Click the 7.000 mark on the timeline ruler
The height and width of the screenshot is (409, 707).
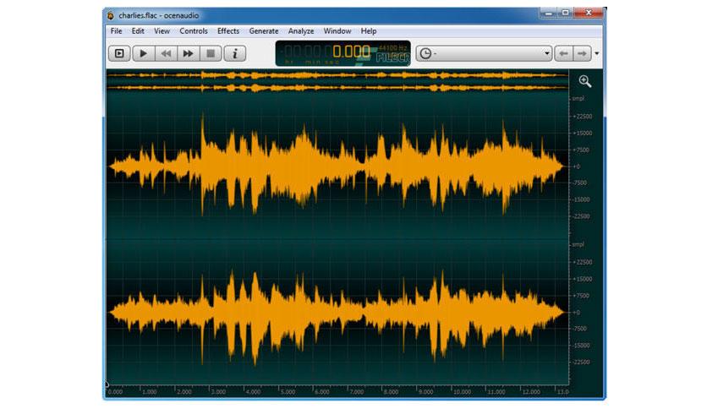point(356,392)
